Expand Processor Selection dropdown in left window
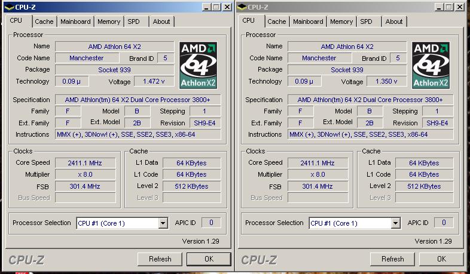This screenshot has width=470, height=274. click(x=163, y=223)
